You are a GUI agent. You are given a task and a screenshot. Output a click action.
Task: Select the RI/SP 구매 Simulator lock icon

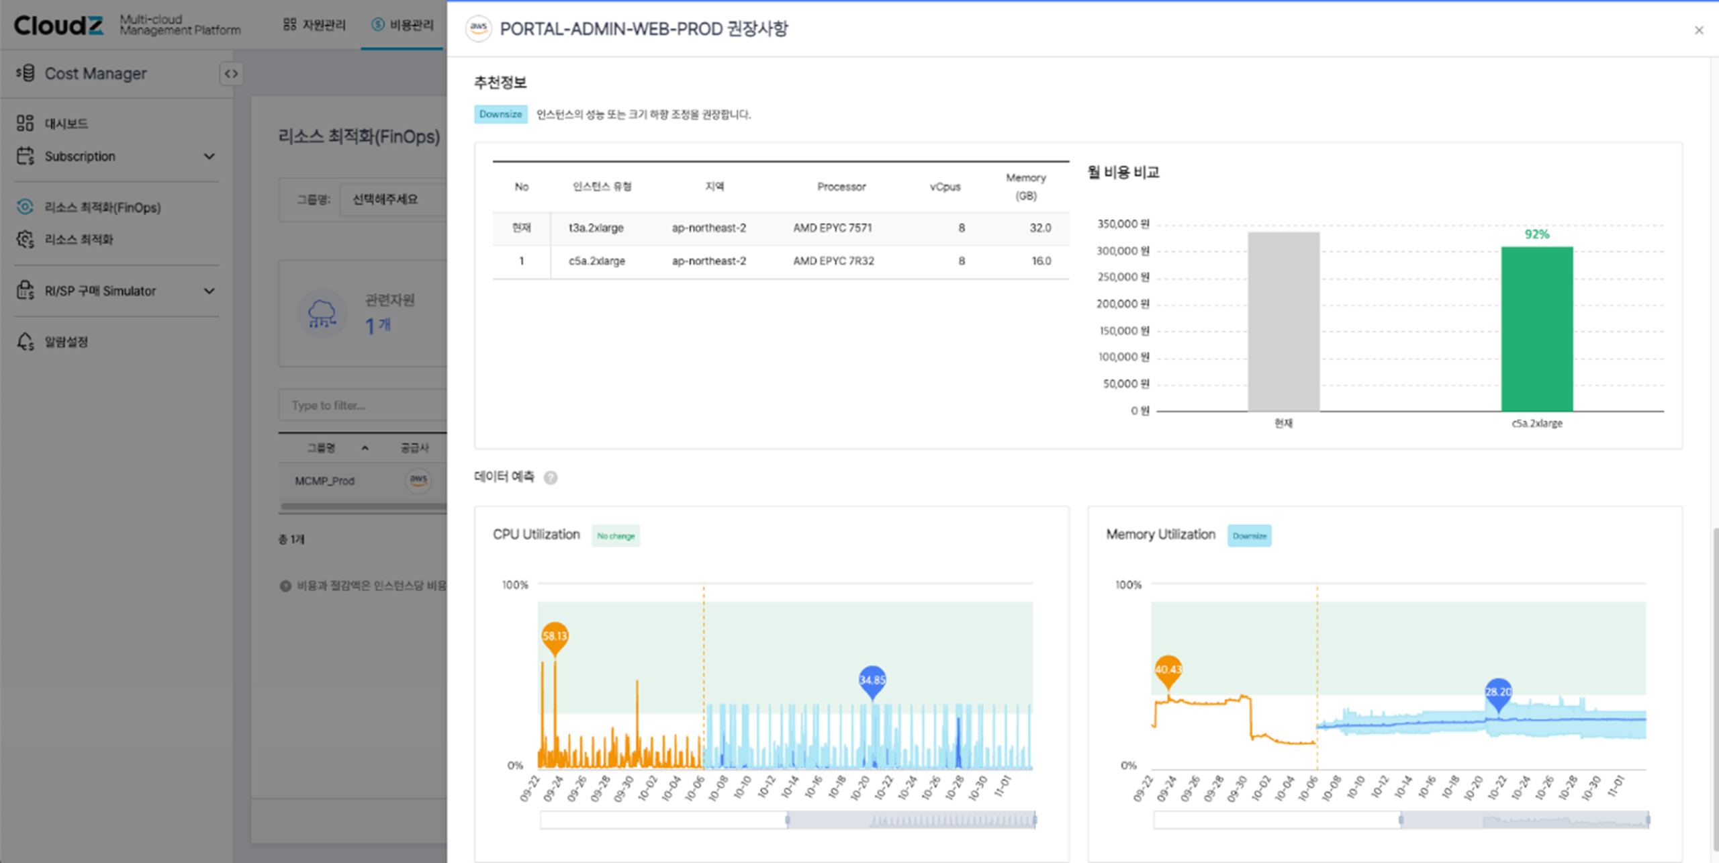click(25, 291)
